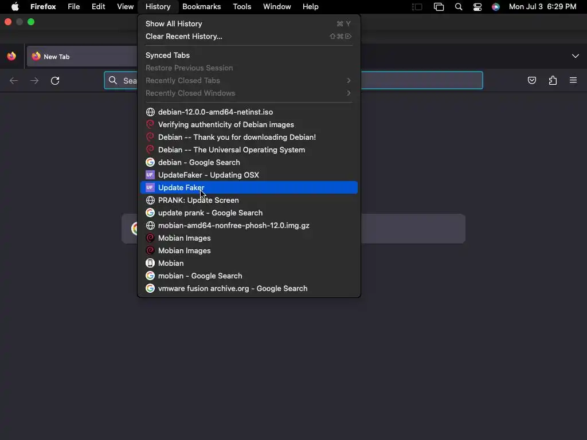Click the search magnifier in address bar

(113, 80)
